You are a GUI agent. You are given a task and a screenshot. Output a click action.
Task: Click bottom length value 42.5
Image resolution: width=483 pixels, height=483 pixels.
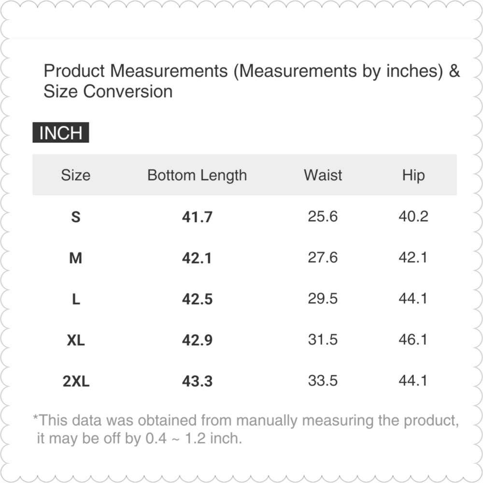[x=197, y=299]
